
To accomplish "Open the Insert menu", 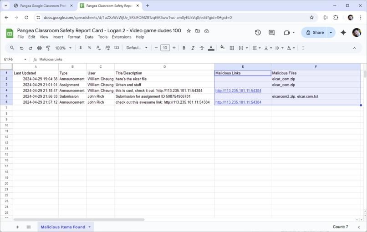I will [x=57, y=37].
